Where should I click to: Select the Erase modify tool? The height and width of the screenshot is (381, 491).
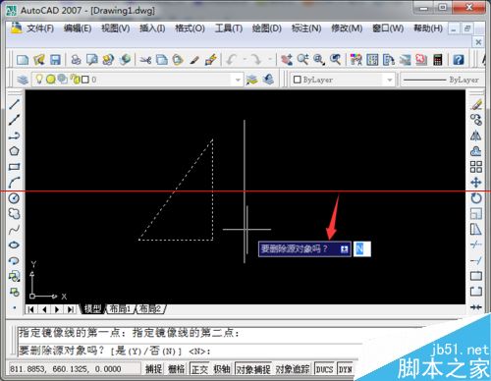[x=476, y=104]
